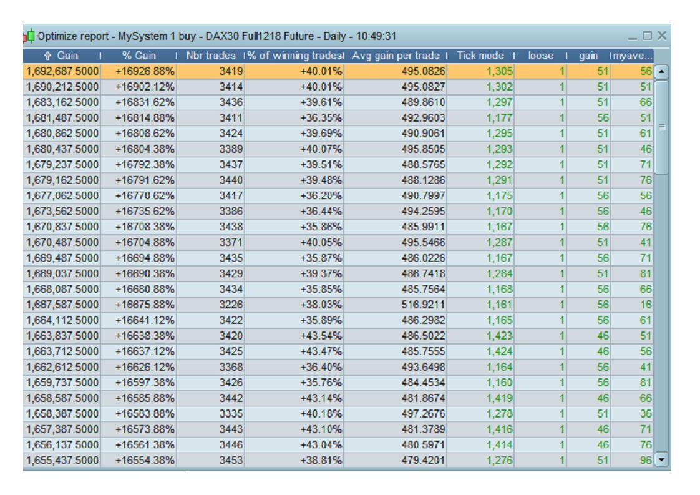Select the row with gain 1,655,437.5000
700x495 pixels.
(x=338, y=460)
